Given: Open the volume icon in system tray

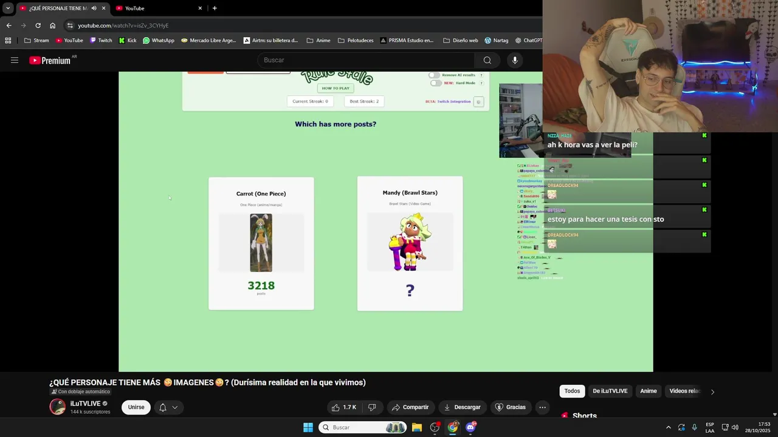Looking at the screenshot, I should click(735, 427).
